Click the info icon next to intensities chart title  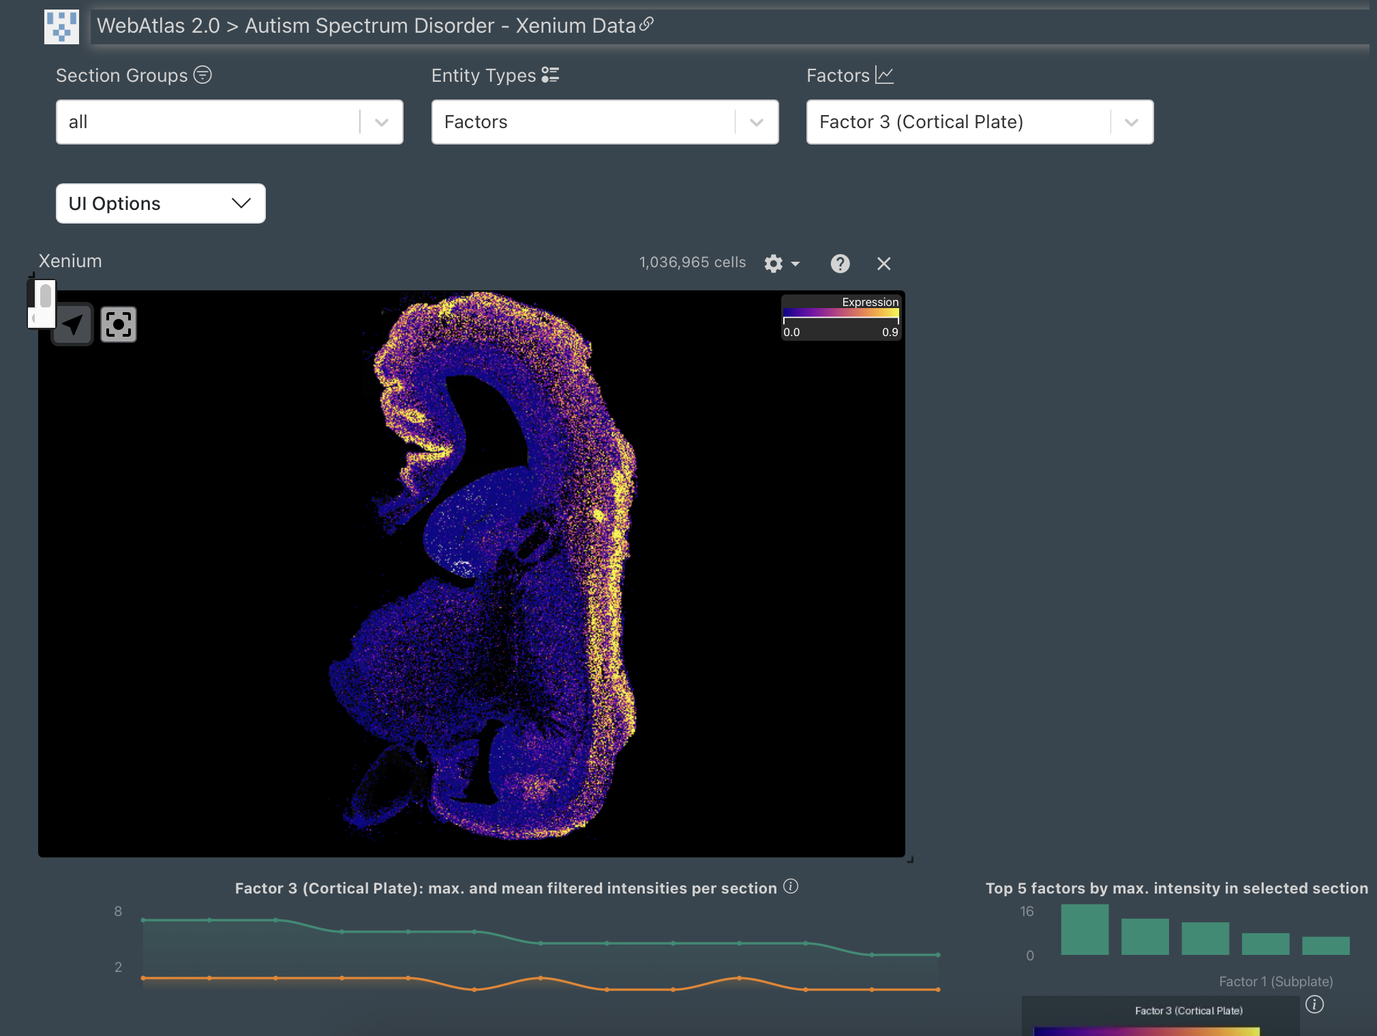click(x=791, y=886)
